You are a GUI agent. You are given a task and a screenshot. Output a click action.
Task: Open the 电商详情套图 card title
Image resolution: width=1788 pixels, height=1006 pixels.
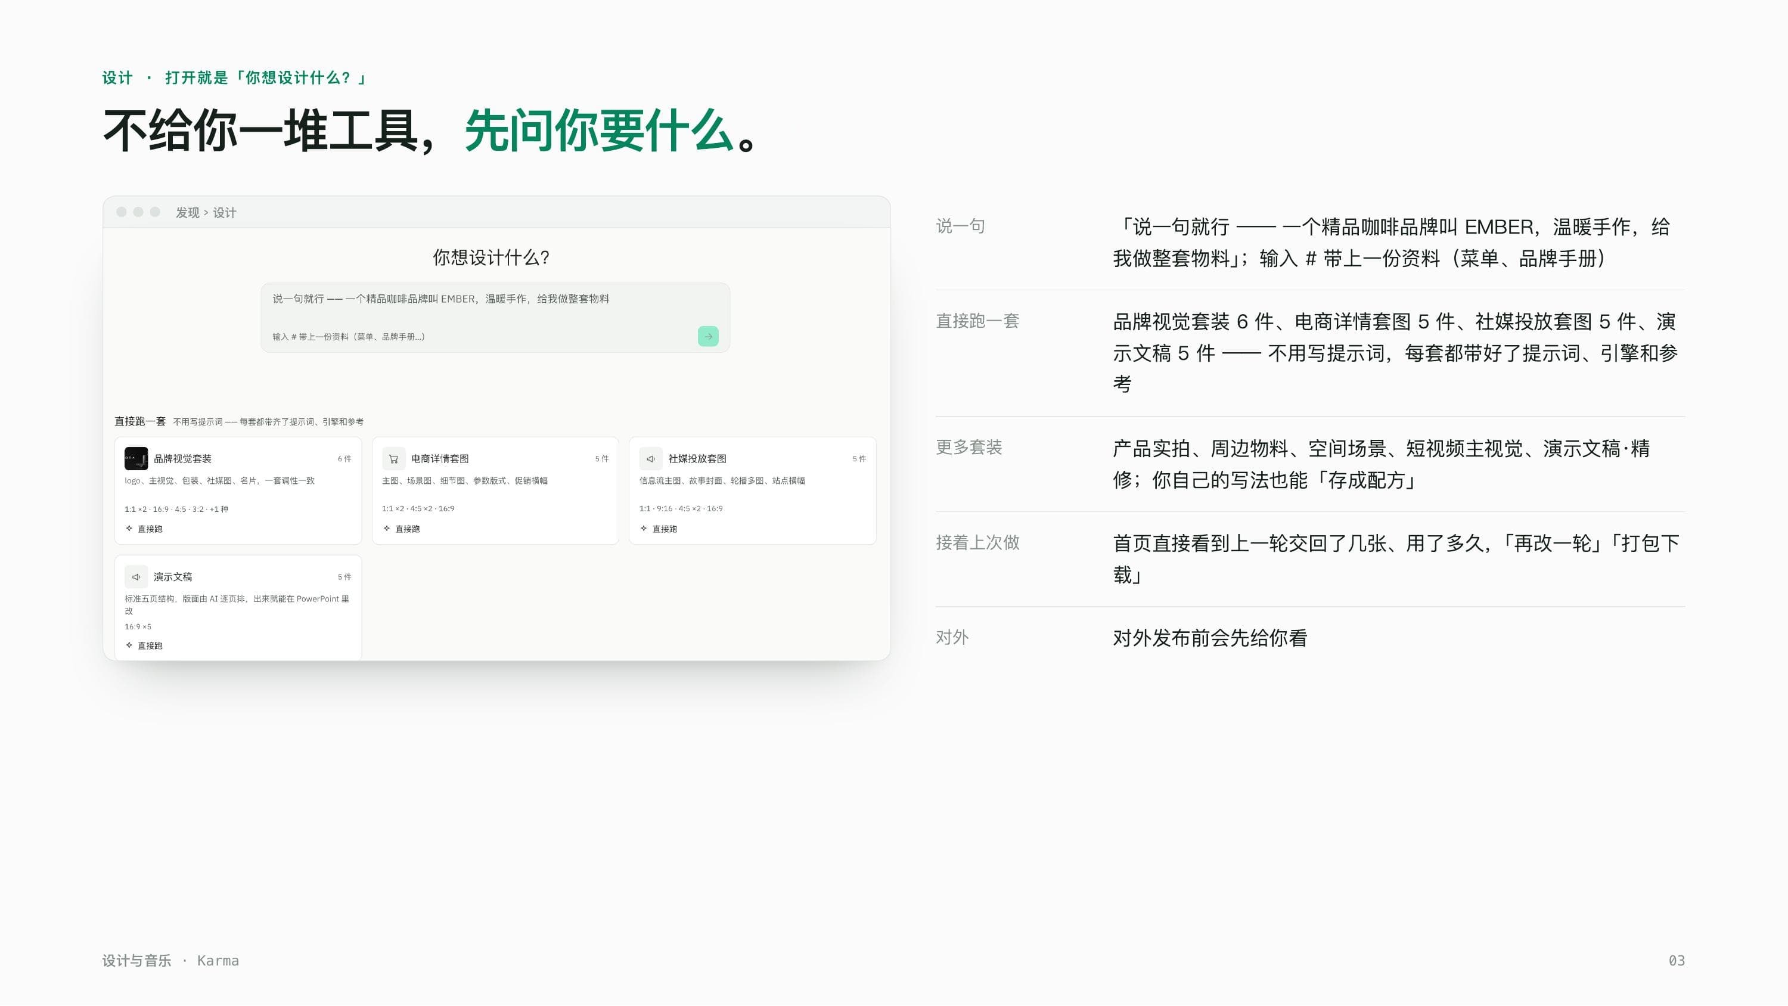coord(440,458)
